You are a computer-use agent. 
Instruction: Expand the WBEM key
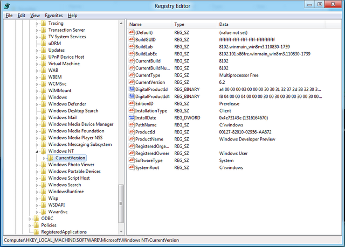pos(37,77)
